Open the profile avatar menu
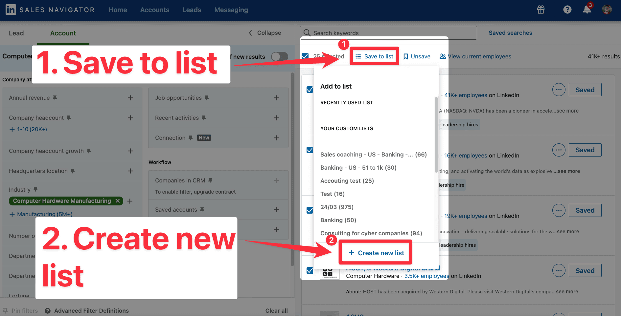Screen dimensions: 621x316 607,10
